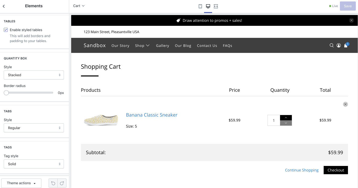
Task: Switch to fullscreen width preview icon
Action: (216, 6)
